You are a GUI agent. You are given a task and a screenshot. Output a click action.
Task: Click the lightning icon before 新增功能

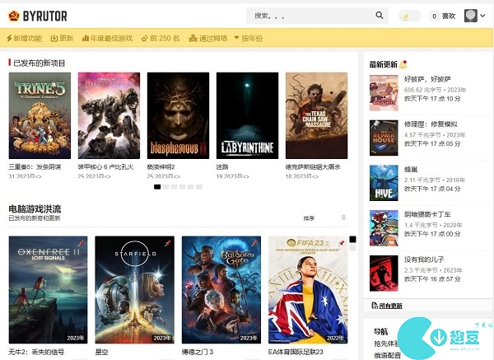click(x=9, y=39)
